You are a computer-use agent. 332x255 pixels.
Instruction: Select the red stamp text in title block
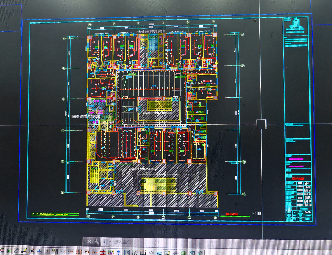point(298,178)
